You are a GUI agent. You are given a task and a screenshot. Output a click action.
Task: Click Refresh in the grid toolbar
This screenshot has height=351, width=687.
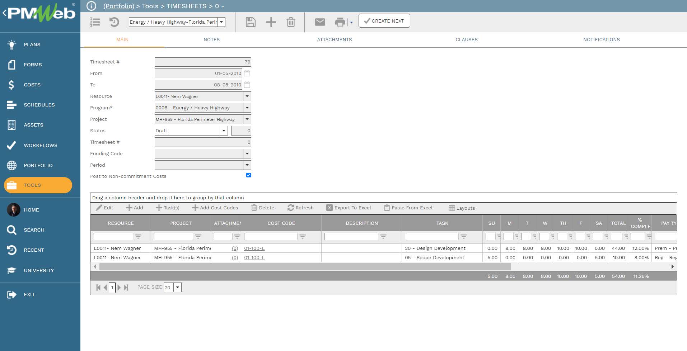(300, 208)
